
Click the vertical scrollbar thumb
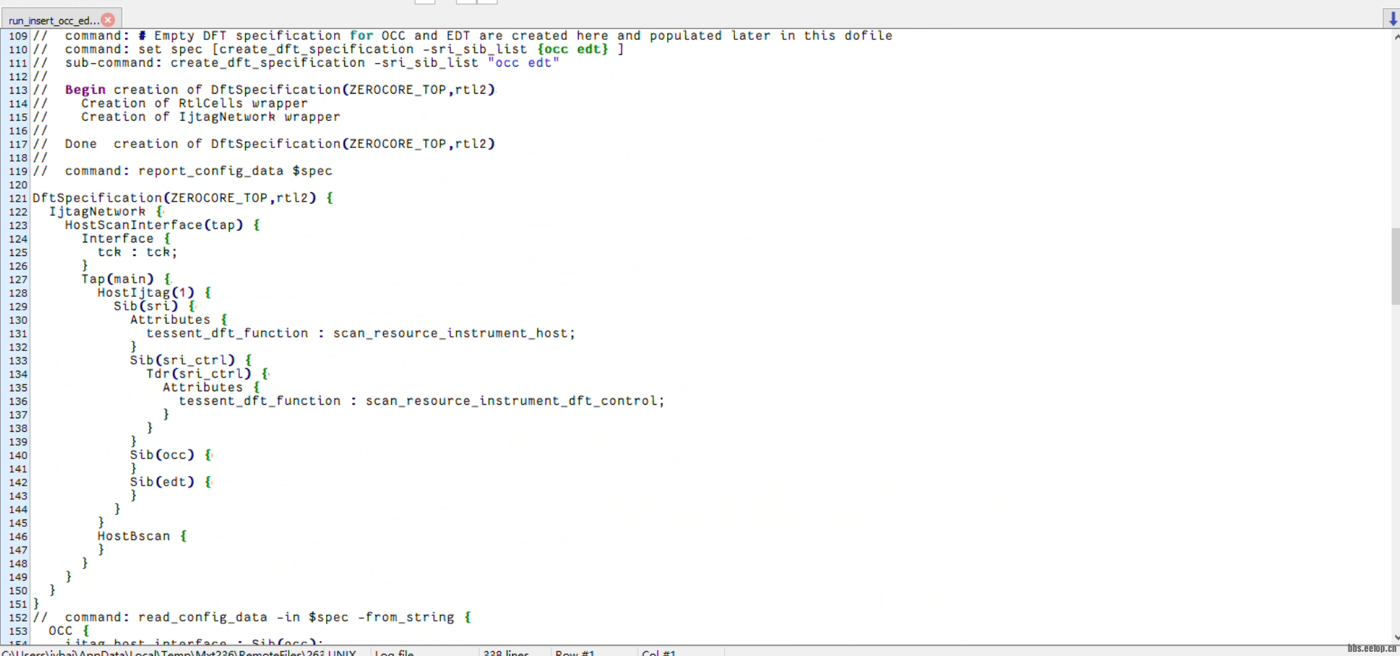pyautogui.click(x=1395, y=266)
